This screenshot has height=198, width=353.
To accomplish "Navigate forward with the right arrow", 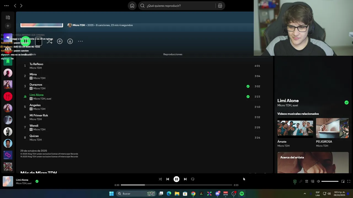I will 21,6.
